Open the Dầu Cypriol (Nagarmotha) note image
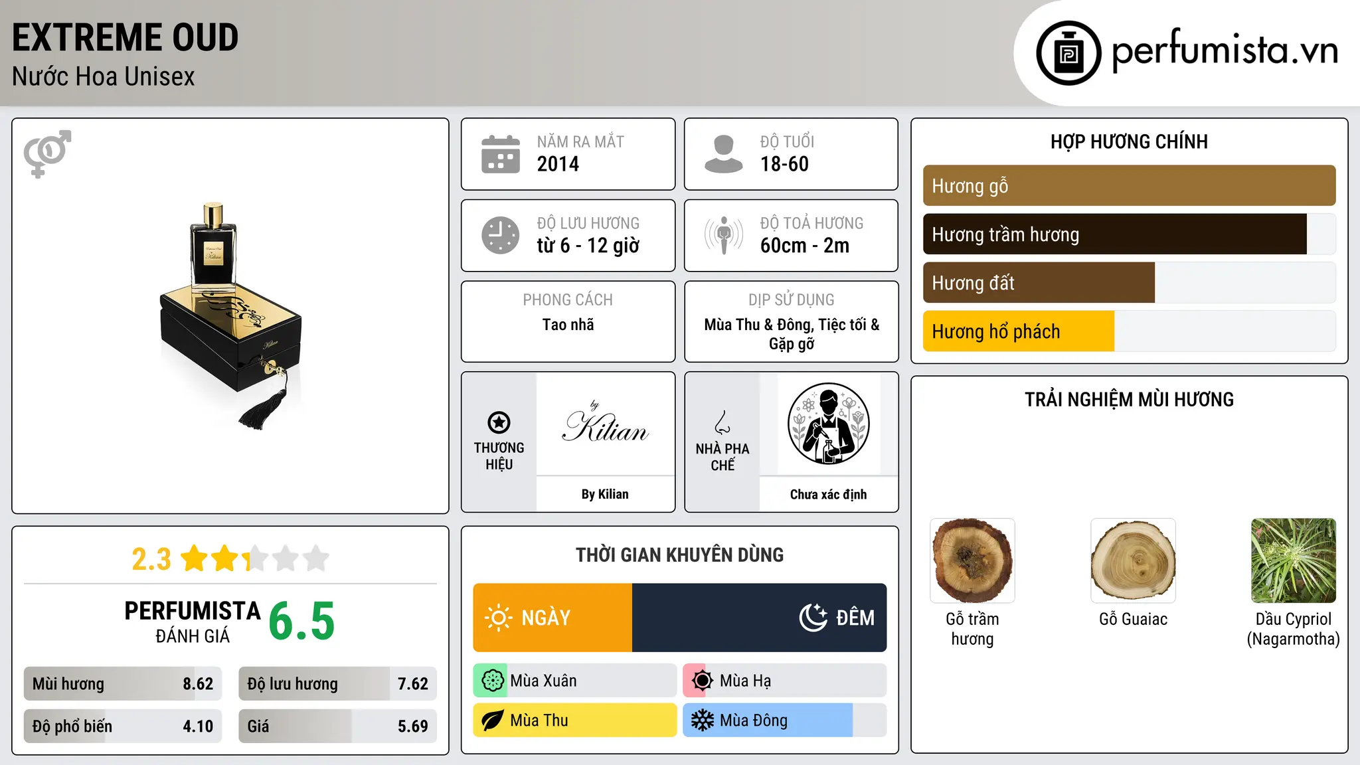 coord(1294,560)
